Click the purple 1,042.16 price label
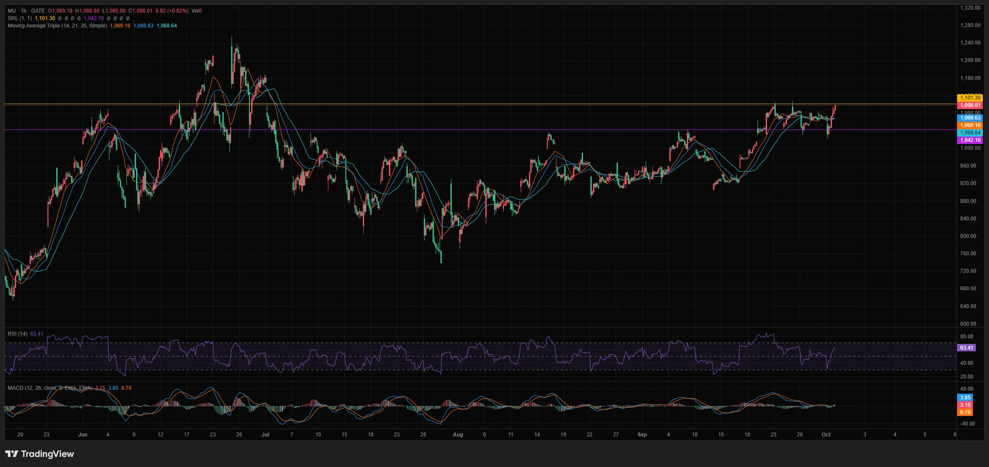The height and width of the screenshot is (467, 989). click(x=969, y=140)
